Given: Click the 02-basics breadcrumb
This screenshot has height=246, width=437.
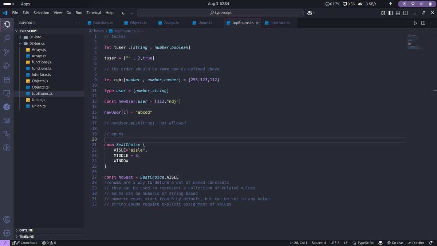Looking at the screenshot, I should click(x=96, y=31).
